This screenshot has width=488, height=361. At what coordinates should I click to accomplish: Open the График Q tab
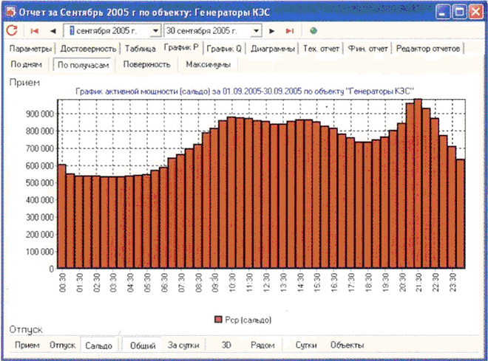coord(223,49)
